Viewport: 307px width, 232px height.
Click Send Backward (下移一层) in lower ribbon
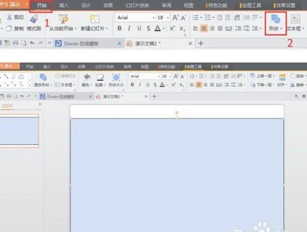pos(262,85)
